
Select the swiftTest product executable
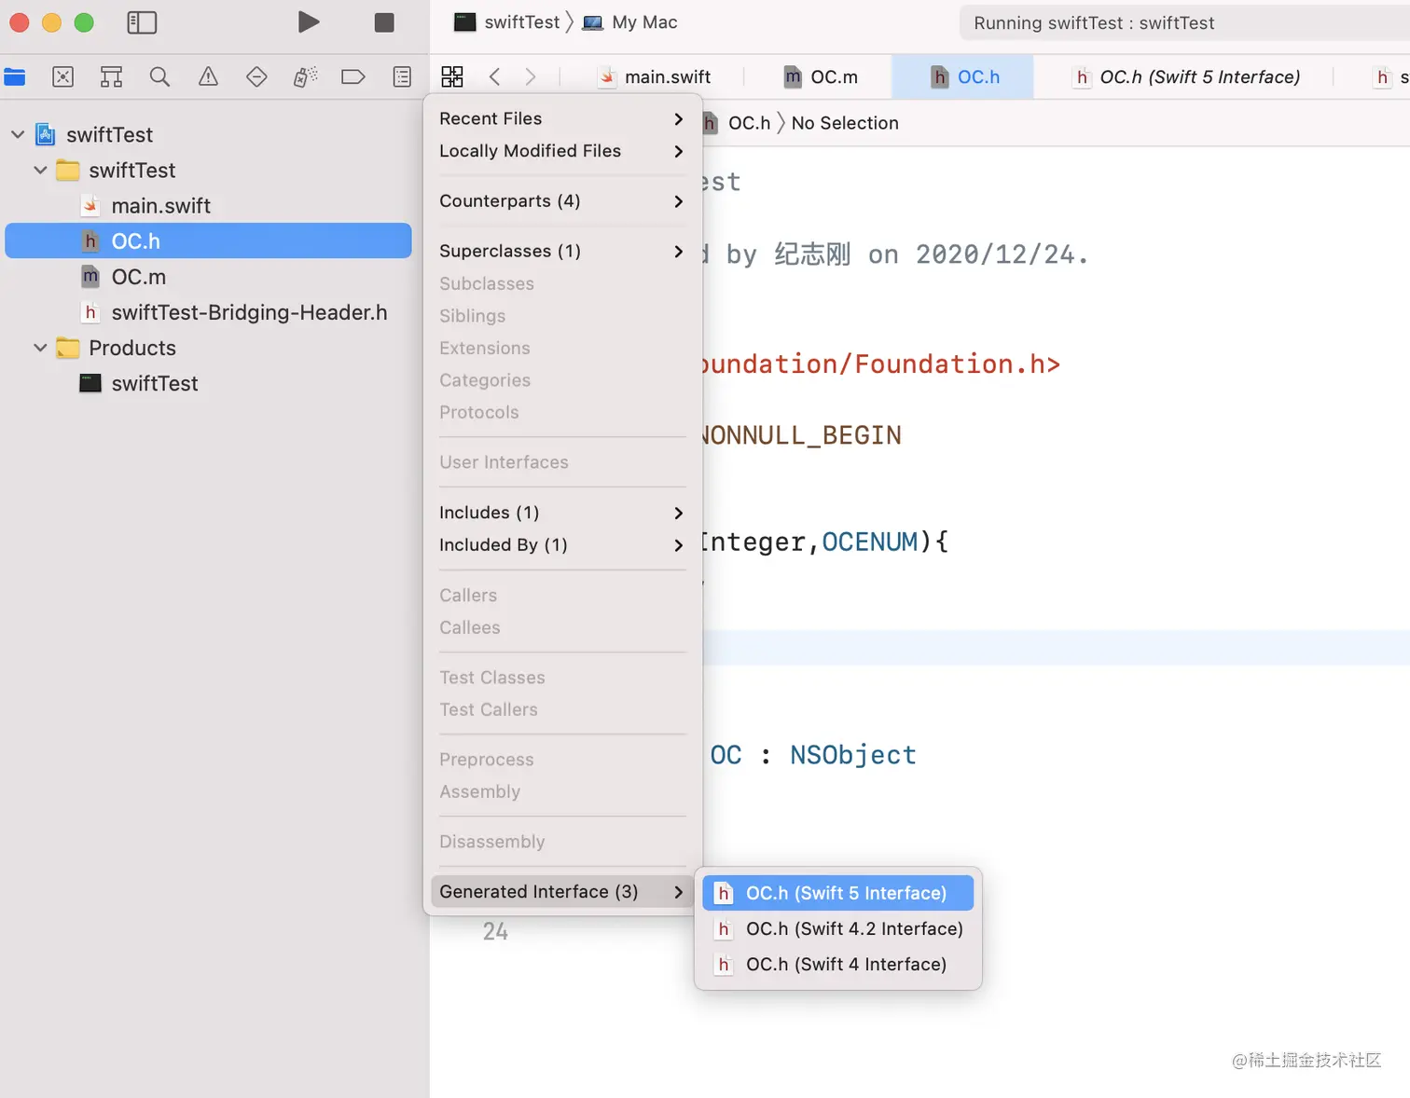[208, 383]
